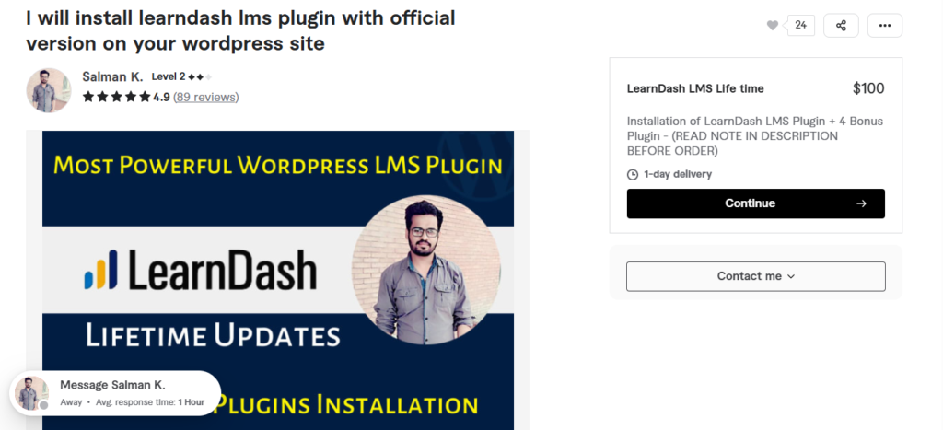Click the LearnDash logo in gig image
The width and height of the screenshot is (943, 430).
(200, 270)
